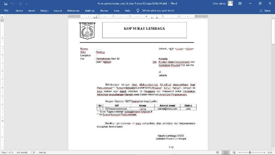Click the Permohonan User ID subject text
The height and width of the screenshot is (155, 275).
108,59
